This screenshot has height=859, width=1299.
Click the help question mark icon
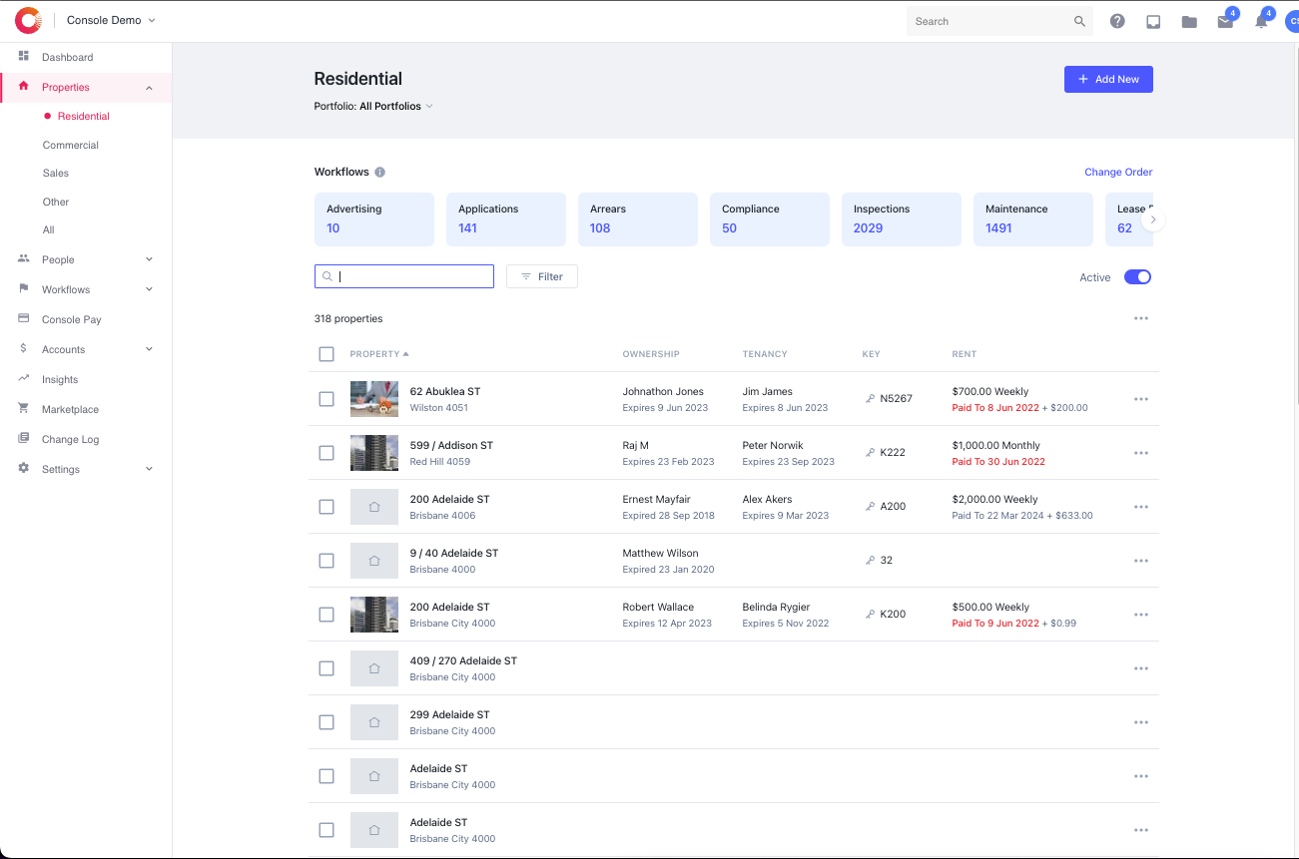(1117, 21)
